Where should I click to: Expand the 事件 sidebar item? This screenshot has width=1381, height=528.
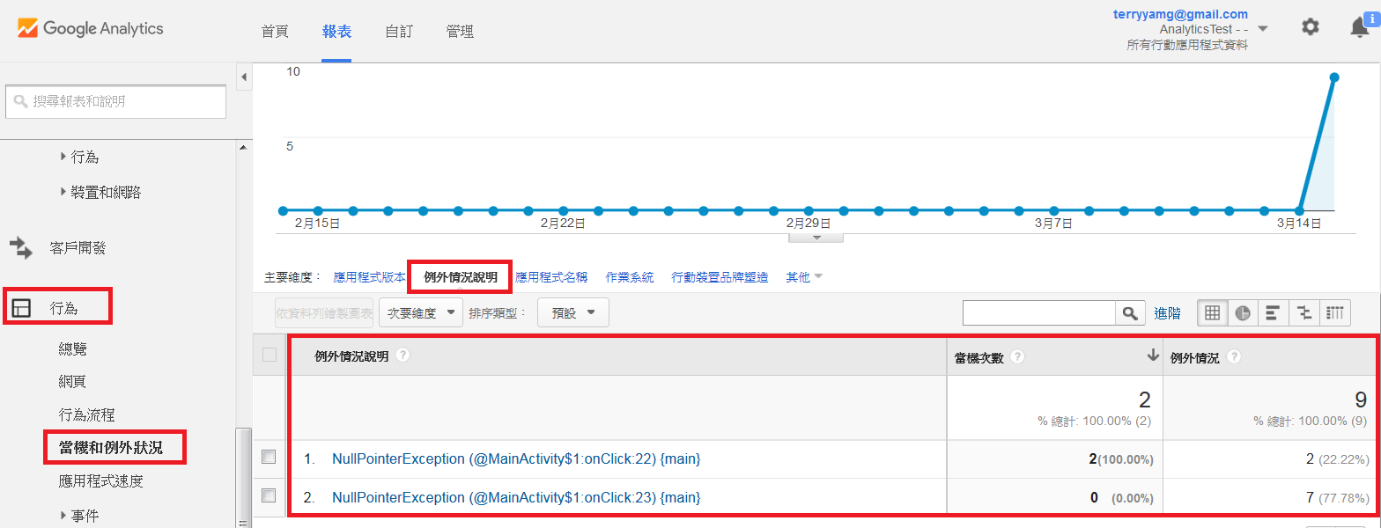click(x=63, y=516)
